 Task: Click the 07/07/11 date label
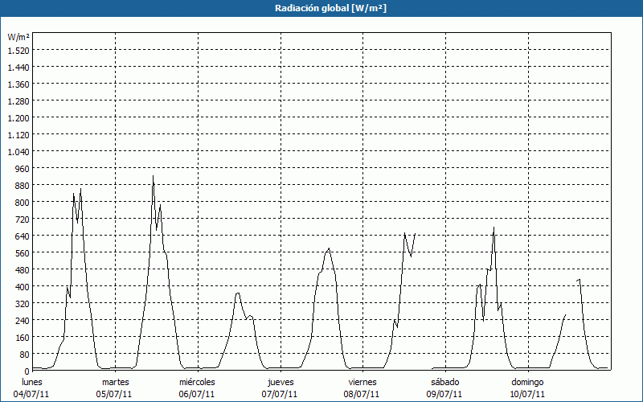pyautogui.click(x=280, y=394)
